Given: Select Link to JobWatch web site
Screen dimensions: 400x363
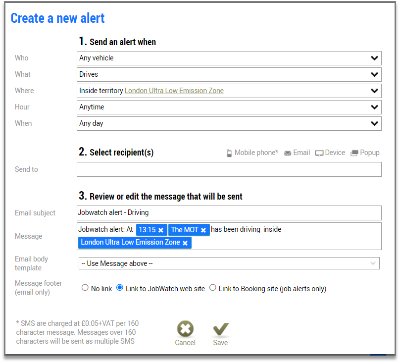Looking at the screenshot, I should (x=120, y=288).
